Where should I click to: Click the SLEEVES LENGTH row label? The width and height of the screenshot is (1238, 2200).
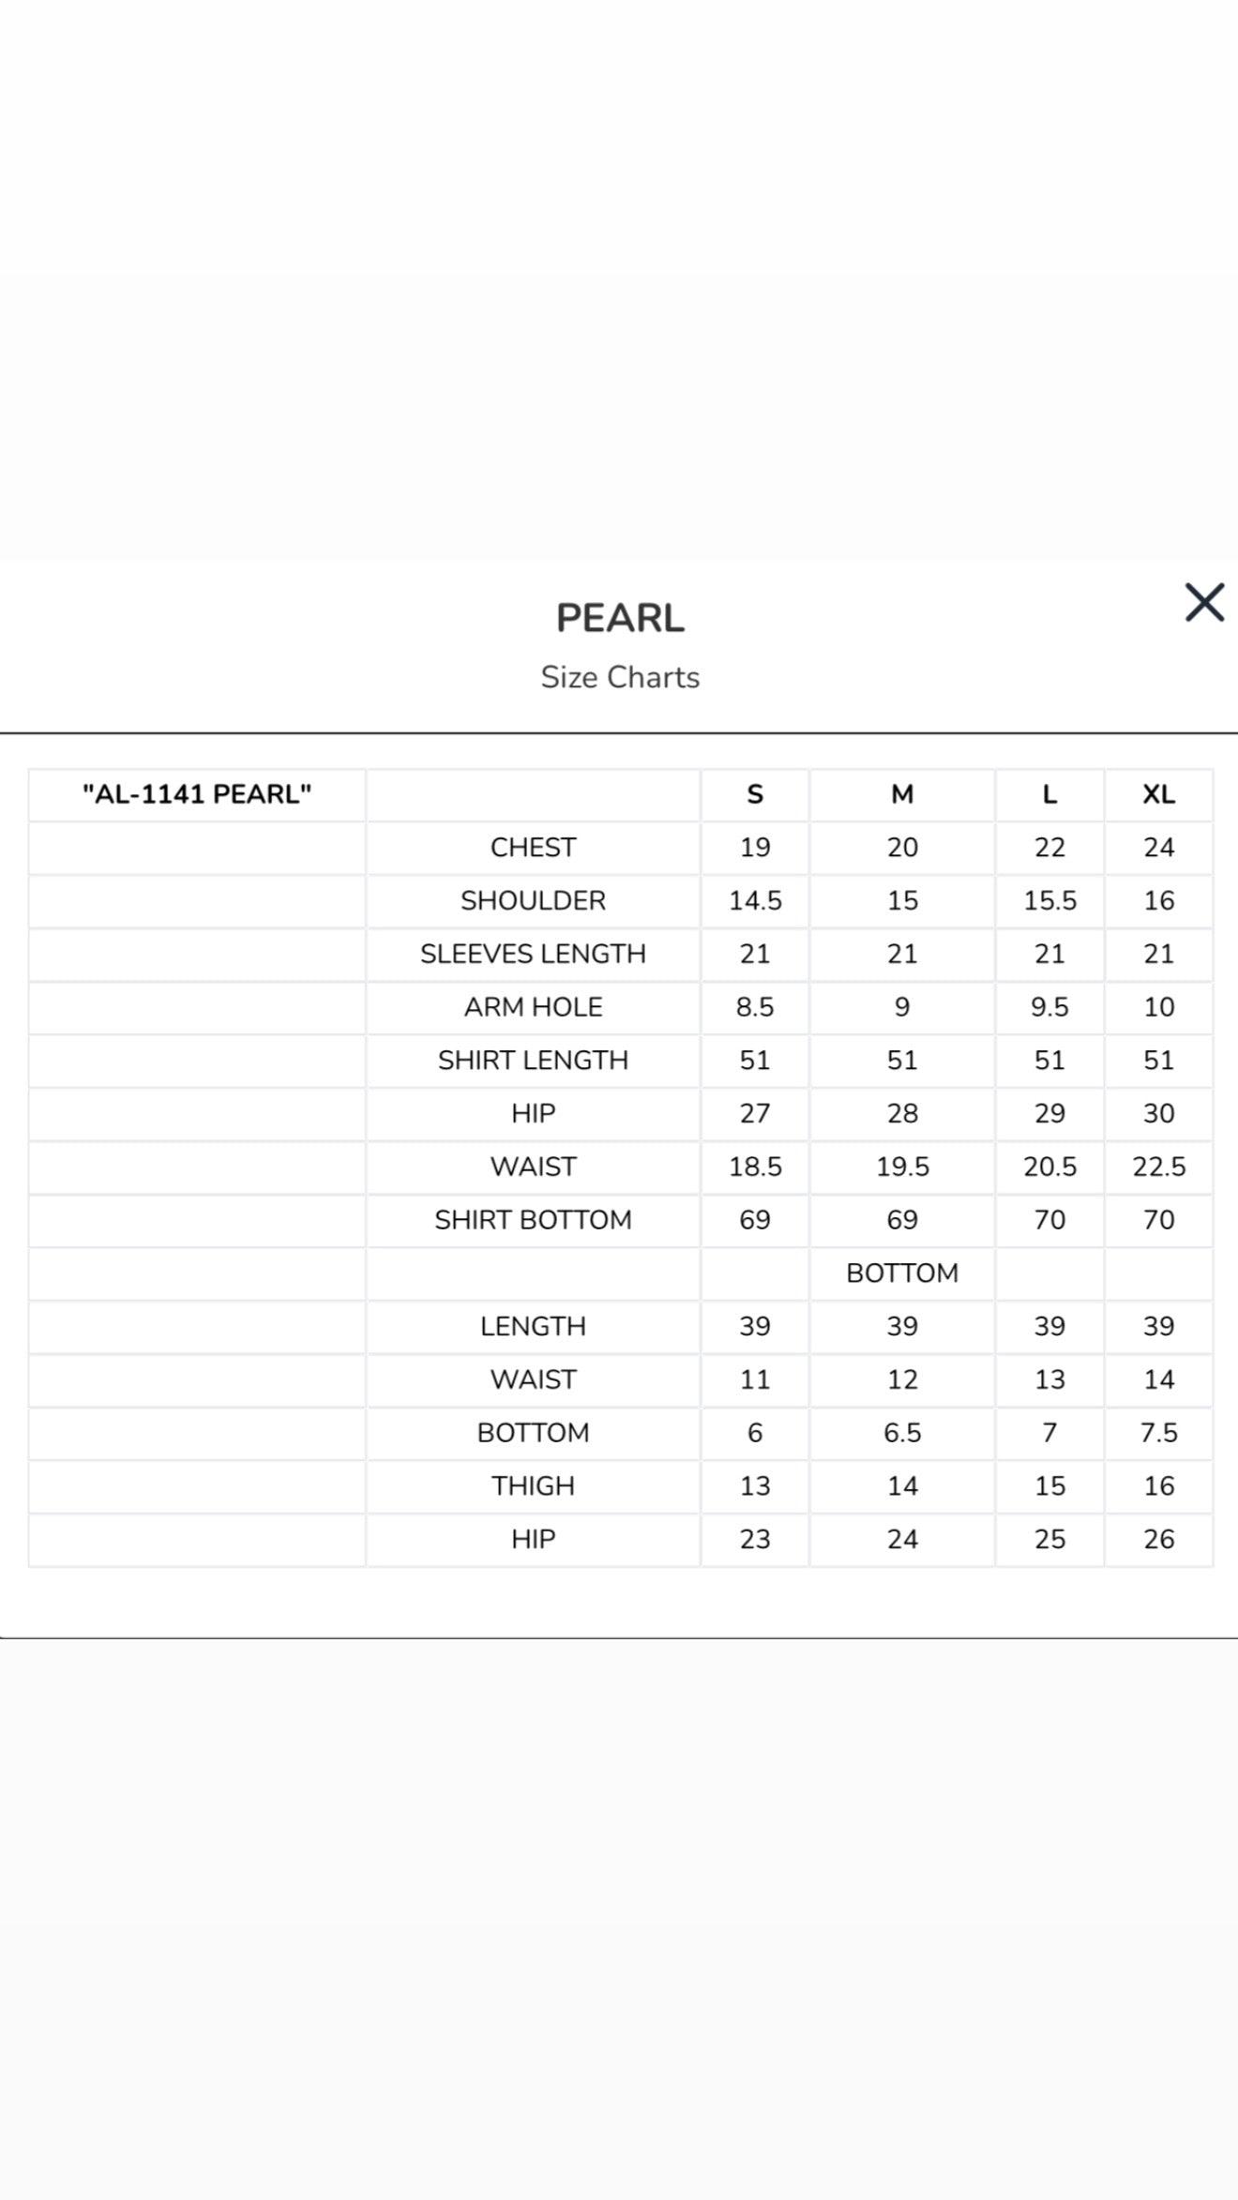(x=533, y=954)
